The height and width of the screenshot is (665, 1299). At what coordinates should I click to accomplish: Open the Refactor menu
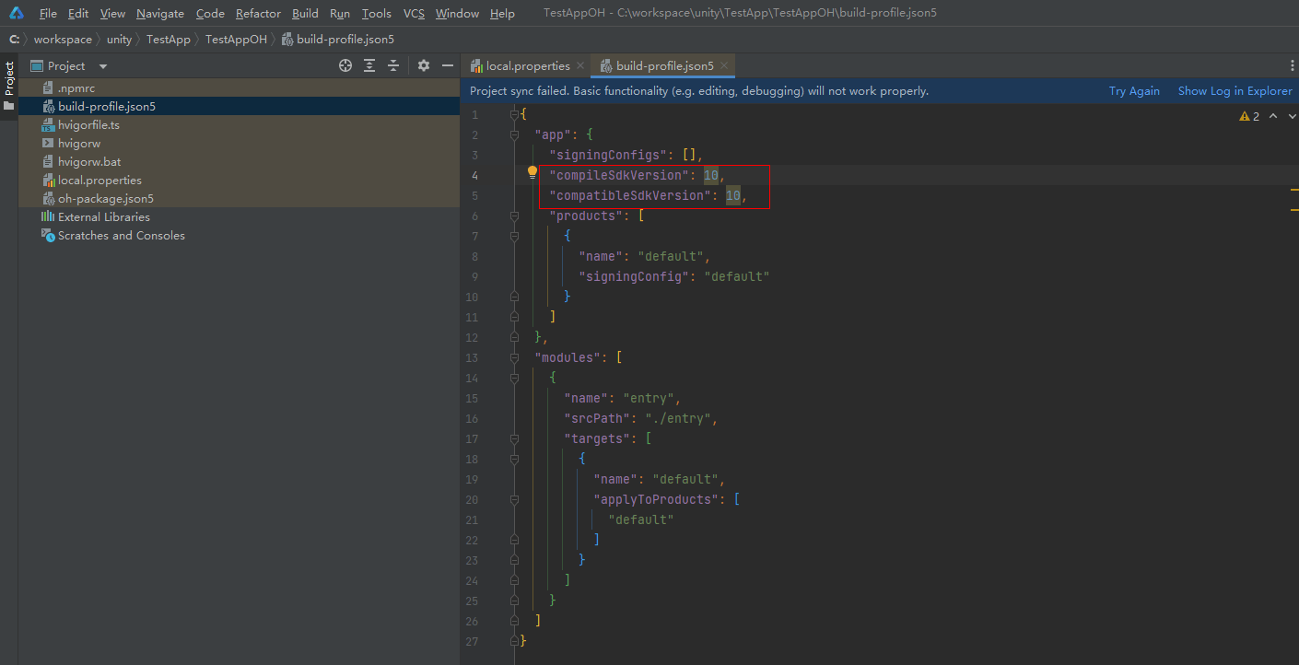pos(258,13)
